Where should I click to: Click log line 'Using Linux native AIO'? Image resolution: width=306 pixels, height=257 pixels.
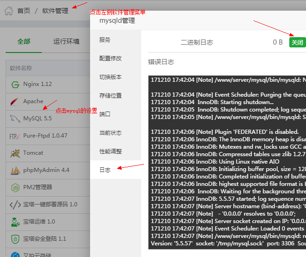pyautogui.click(x=215, y=162)
